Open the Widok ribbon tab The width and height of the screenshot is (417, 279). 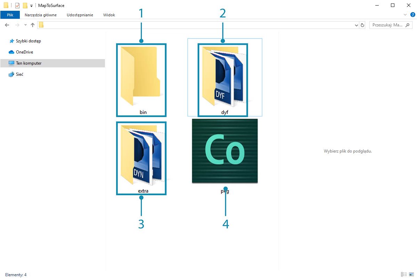[x=109, y=15]
